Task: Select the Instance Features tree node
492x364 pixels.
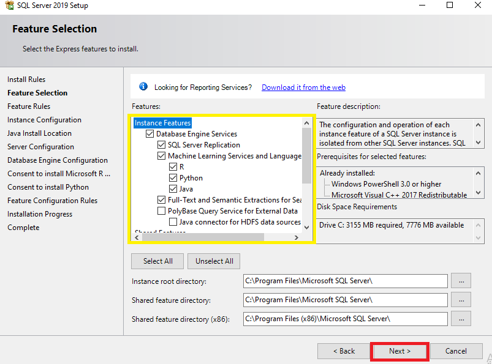Action: [162, 123]
